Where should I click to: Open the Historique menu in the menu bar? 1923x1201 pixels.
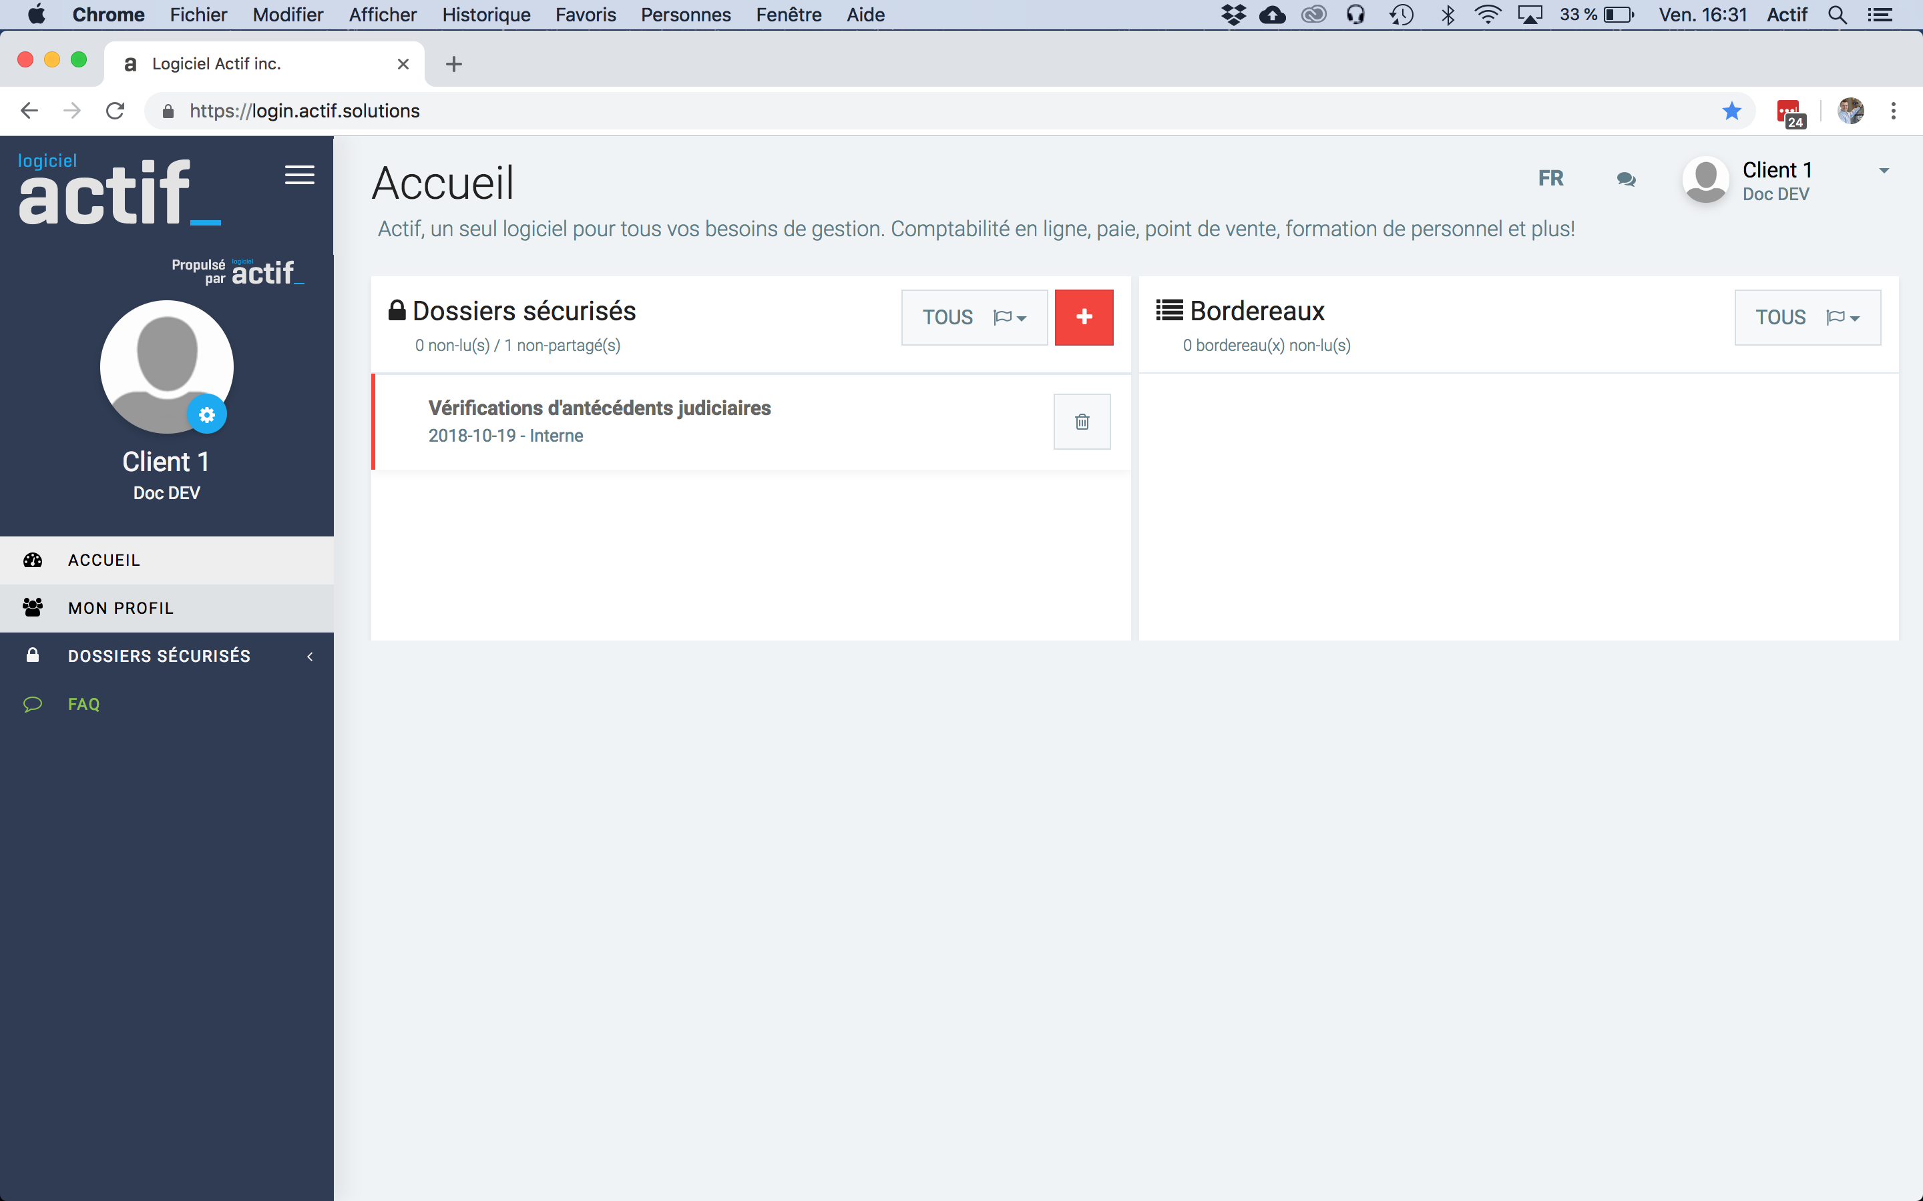(485, 15)
